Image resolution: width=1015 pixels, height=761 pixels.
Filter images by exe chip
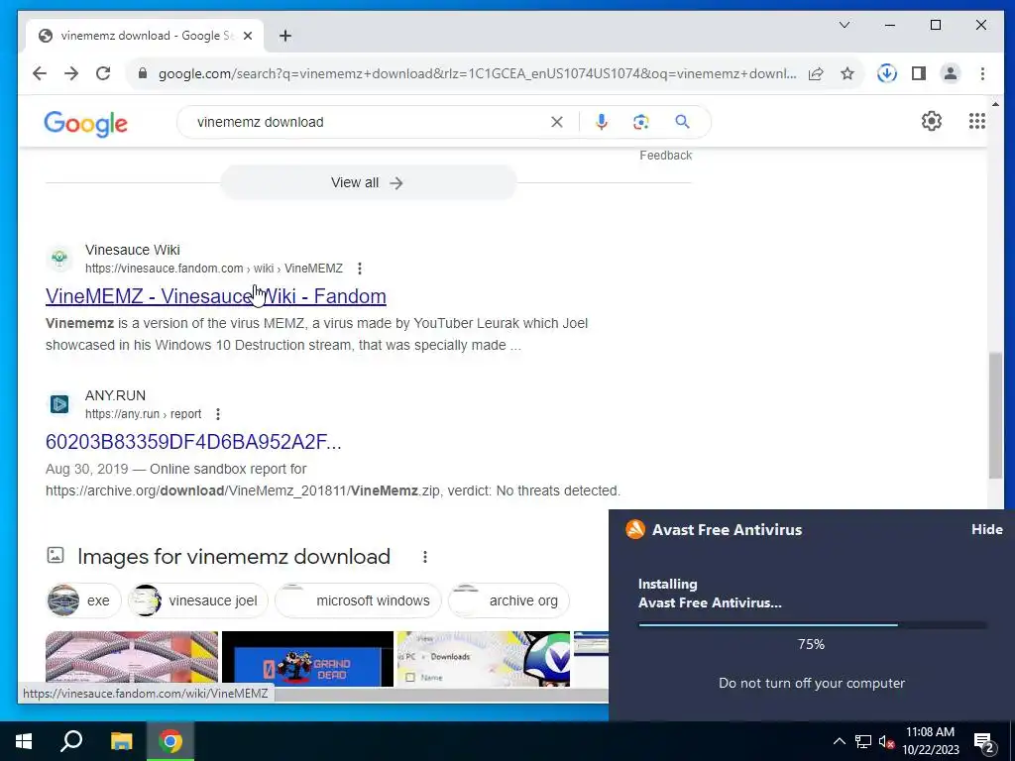point(83,600)
